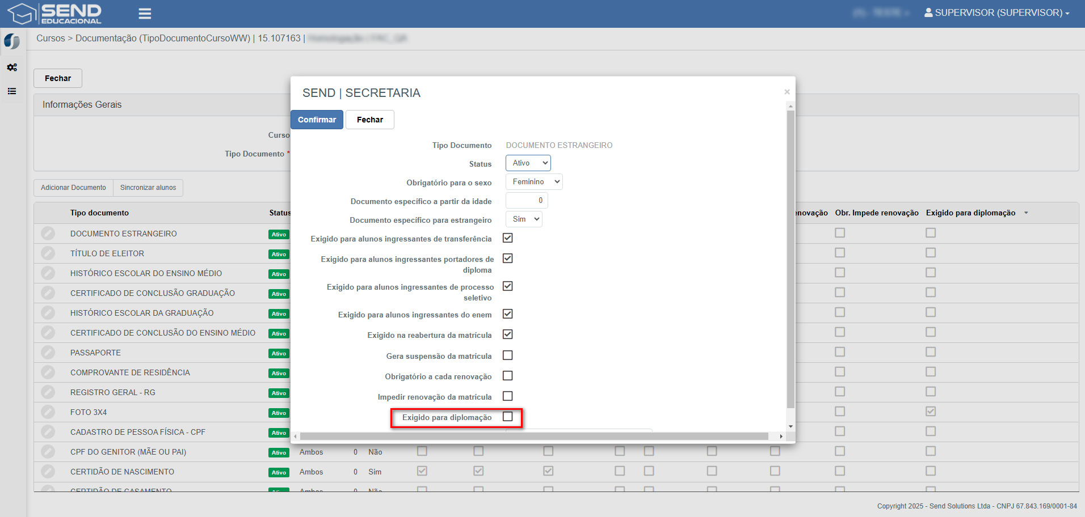Click Documento específico a partir da idade field
This screenshot has height=517, width=1085.
pyautogui.click(x=527, y=201)
